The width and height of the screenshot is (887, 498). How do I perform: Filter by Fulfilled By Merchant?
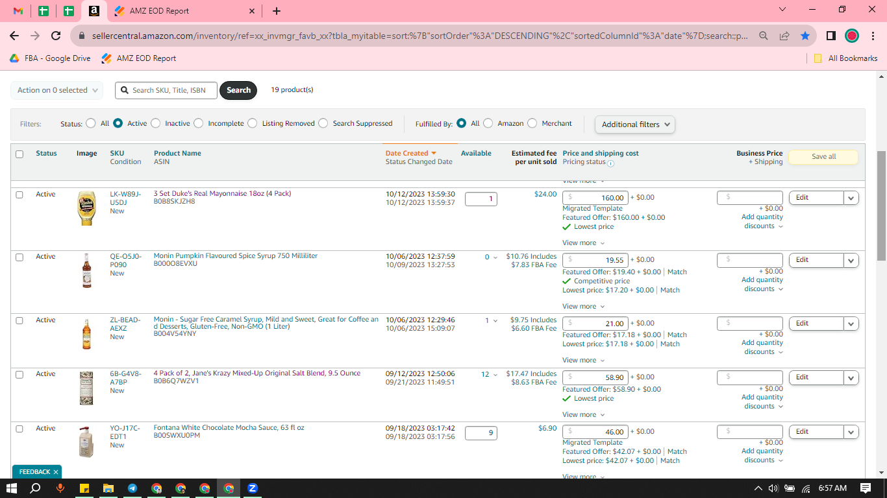click(532, 123)
